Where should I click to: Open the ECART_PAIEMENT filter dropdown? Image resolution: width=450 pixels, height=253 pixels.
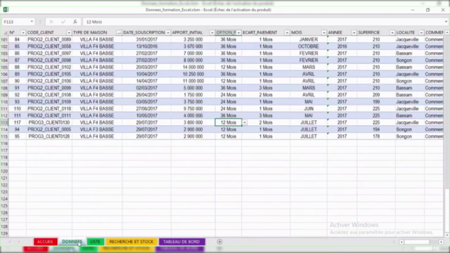coord(287,33)
